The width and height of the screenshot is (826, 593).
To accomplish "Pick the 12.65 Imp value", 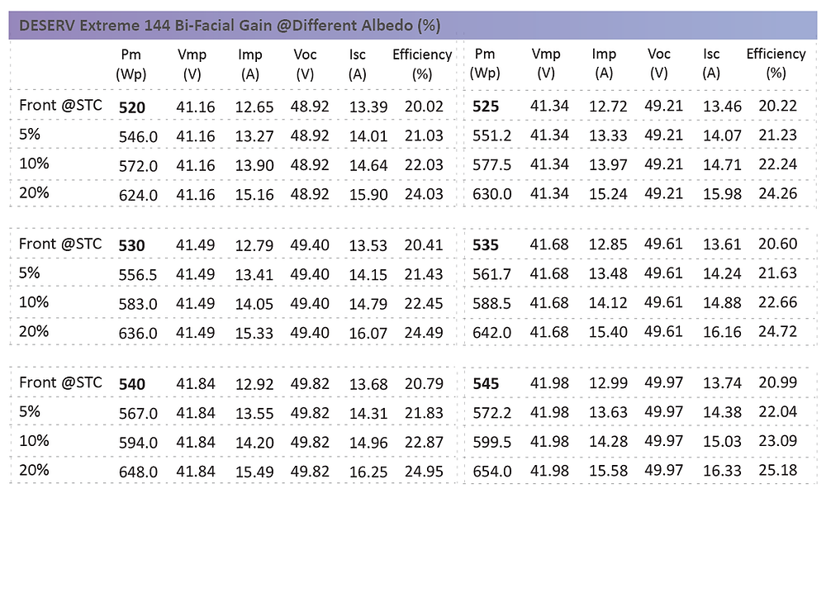I will pyautogui.click(x=254, y=107).
